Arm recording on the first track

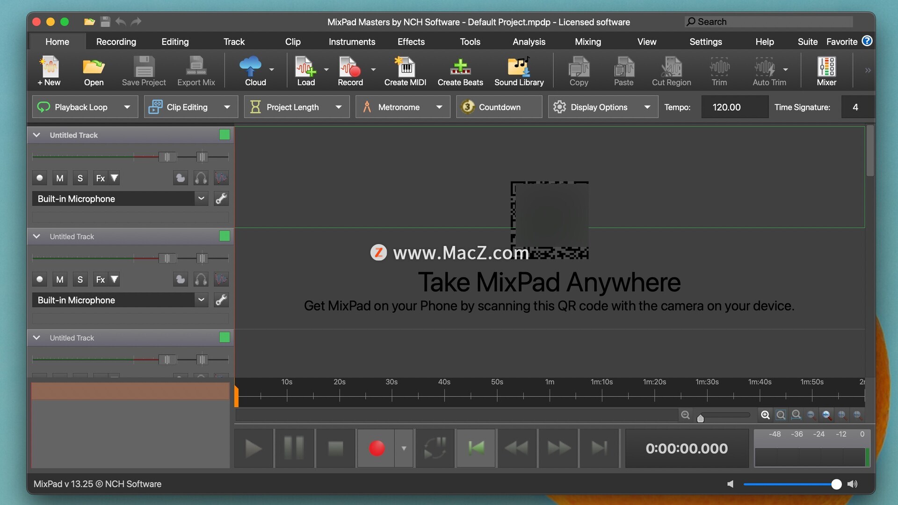(40, 178)
